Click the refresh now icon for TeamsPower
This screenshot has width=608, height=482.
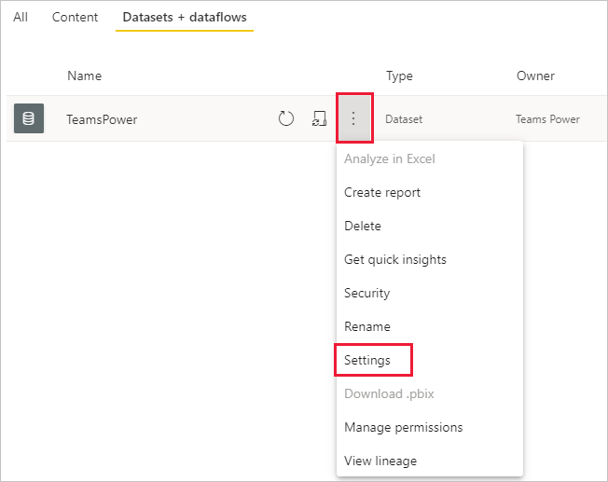point(286,118)
